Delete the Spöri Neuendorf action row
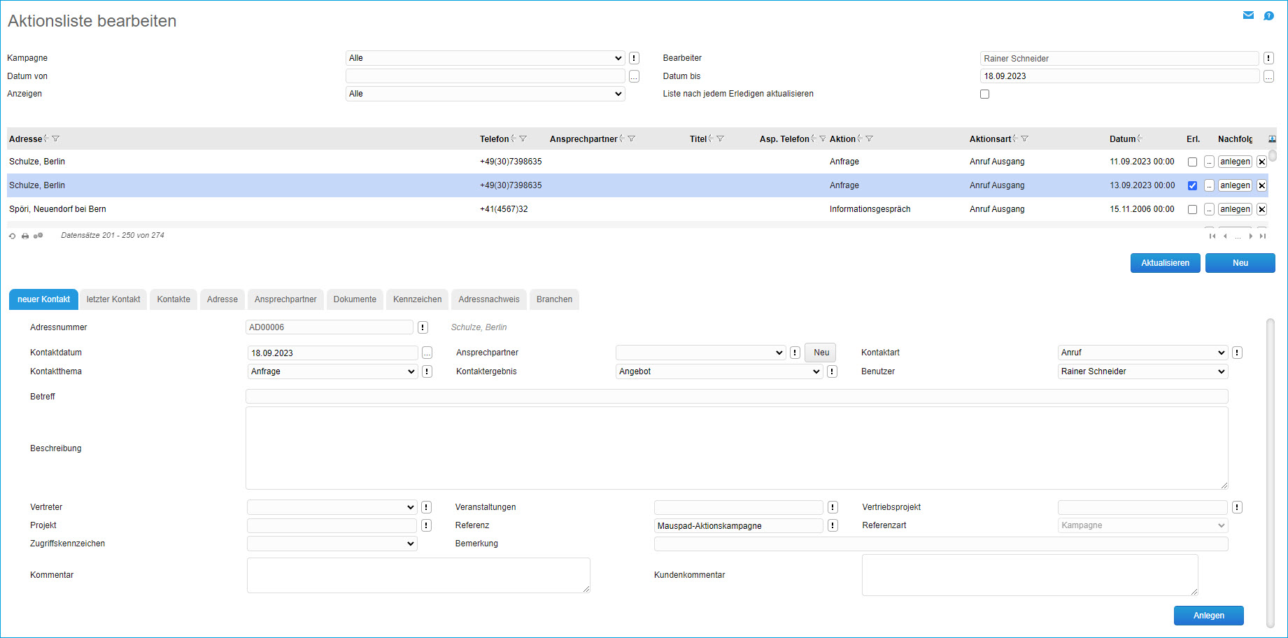Viewport: 1288px width, 638px height. point(1261,209)
